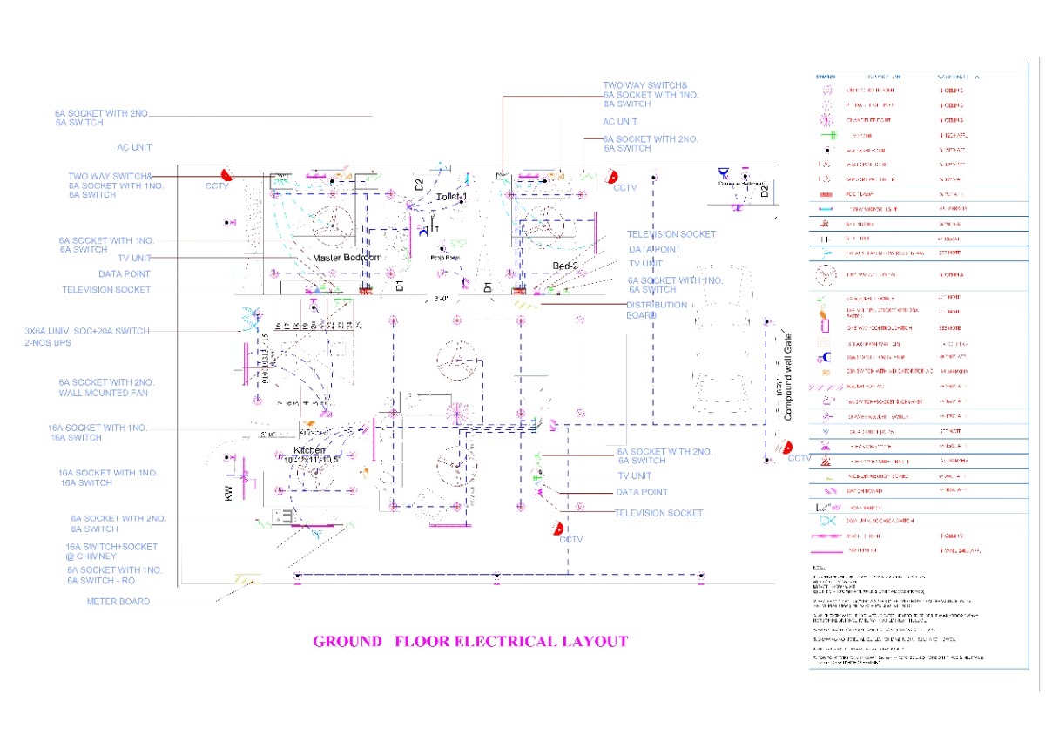Image resolution: width=1059 pixels, height=748 pixels.
Task: Click the hatched meter board symbol on the wall
Action: pos(247,578)
